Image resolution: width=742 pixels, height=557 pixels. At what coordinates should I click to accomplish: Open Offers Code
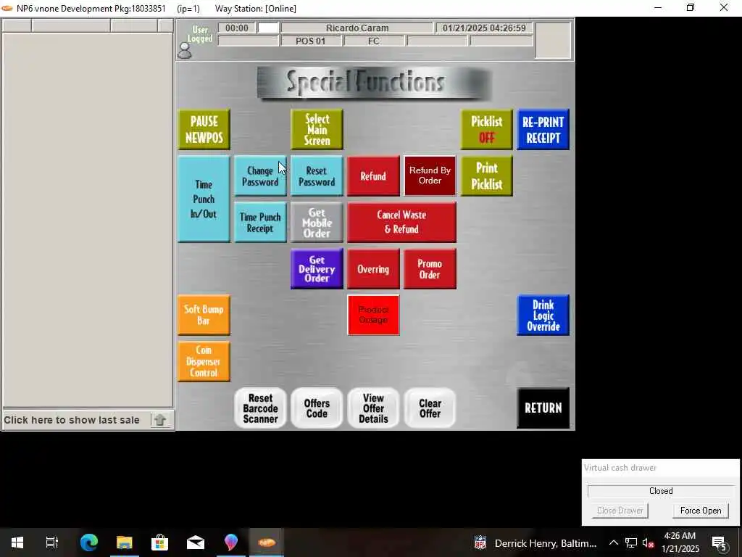pyautogui.click(x=317, y=408)
